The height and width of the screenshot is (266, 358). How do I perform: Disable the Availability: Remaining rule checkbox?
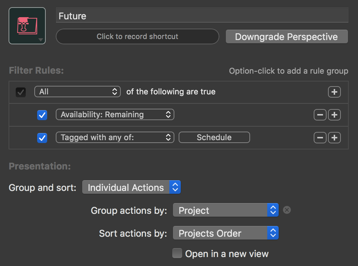(42, 115)
